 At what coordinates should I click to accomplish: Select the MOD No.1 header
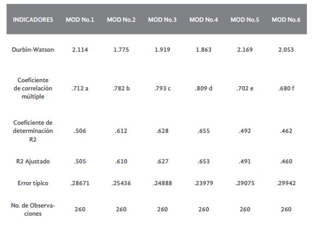pyautogui.click(x=80, y=20)
